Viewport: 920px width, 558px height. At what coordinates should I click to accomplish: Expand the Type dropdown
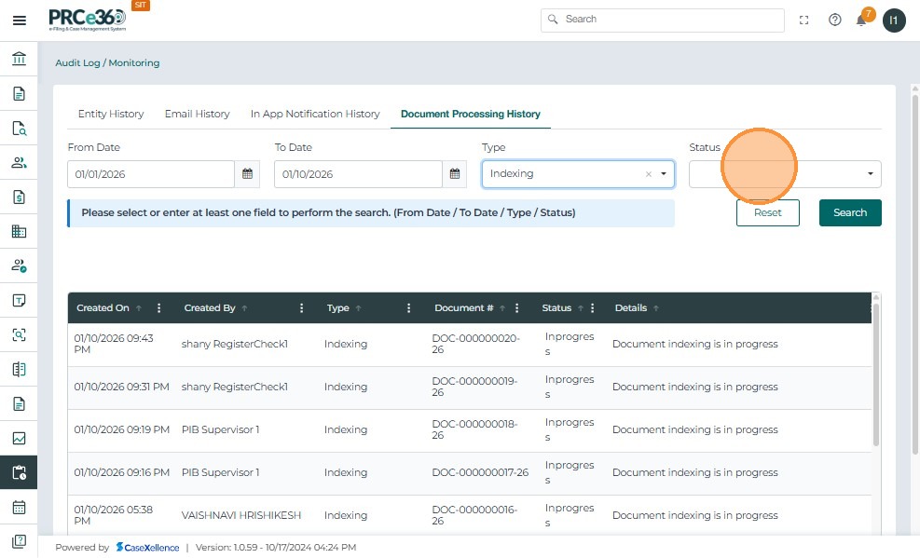pyautogui.click(x=664, y=174)
